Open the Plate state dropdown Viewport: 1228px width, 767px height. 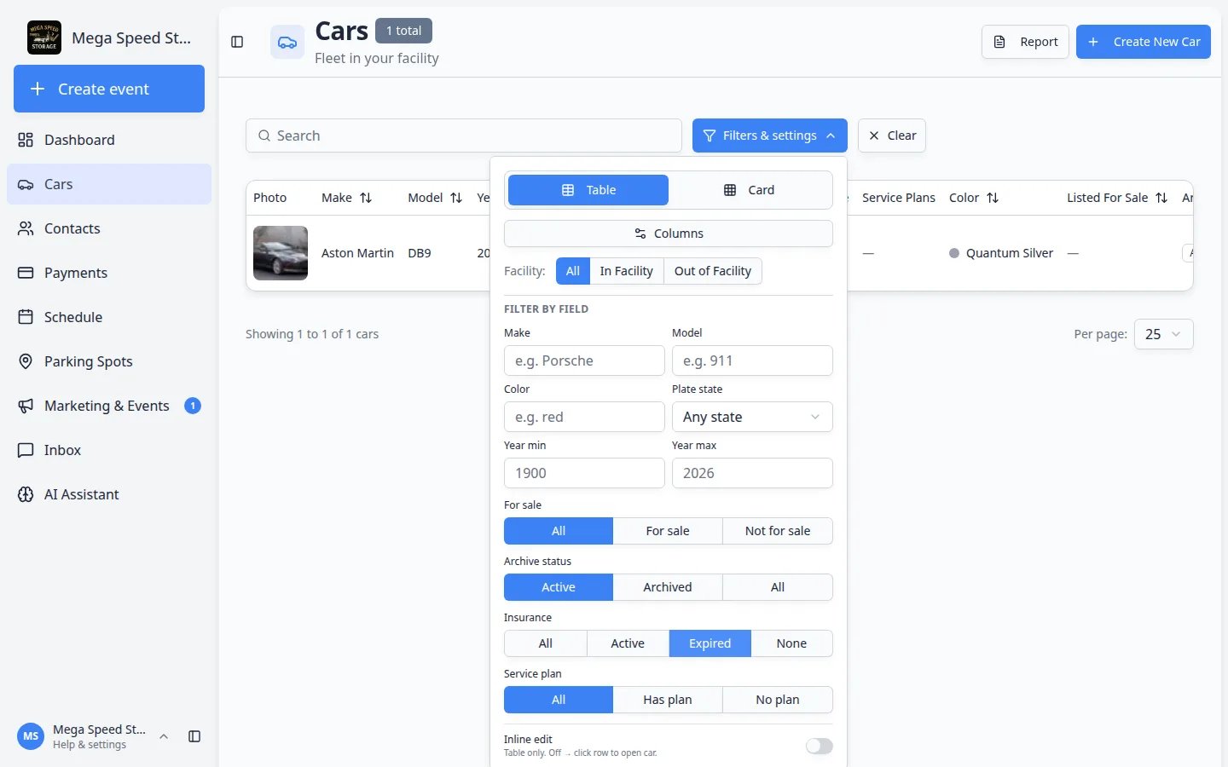click(x=752, y=417)
